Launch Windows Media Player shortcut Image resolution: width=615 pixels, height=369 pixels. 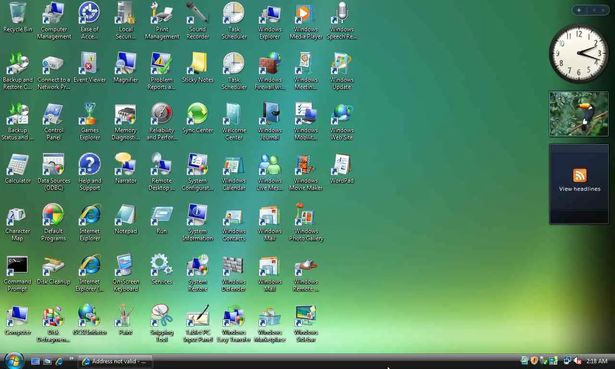(306, 21)
